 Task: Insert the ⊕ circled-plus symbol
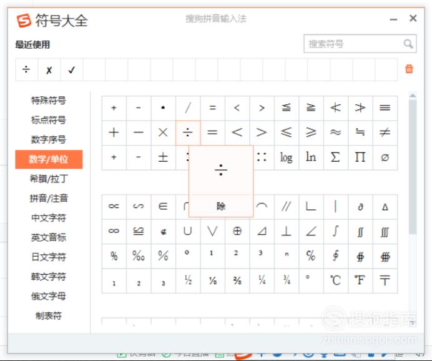(x=237, y=231)
